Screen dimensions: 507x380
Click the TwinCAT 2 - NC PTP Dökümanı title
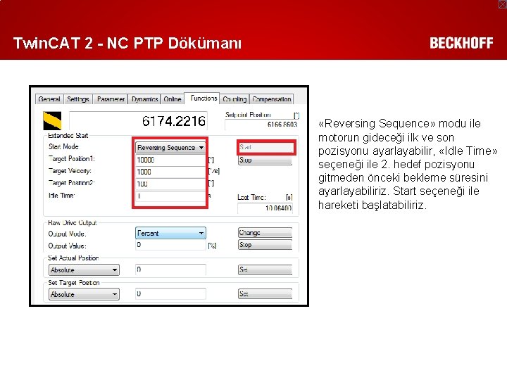[x=127, y=44]
